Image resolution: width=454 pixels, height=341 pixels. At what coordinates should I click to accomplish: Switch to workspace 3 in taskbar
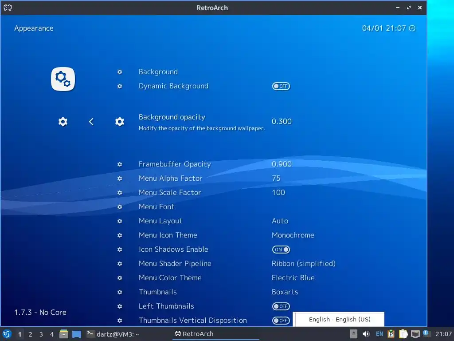tap(41, 334)
